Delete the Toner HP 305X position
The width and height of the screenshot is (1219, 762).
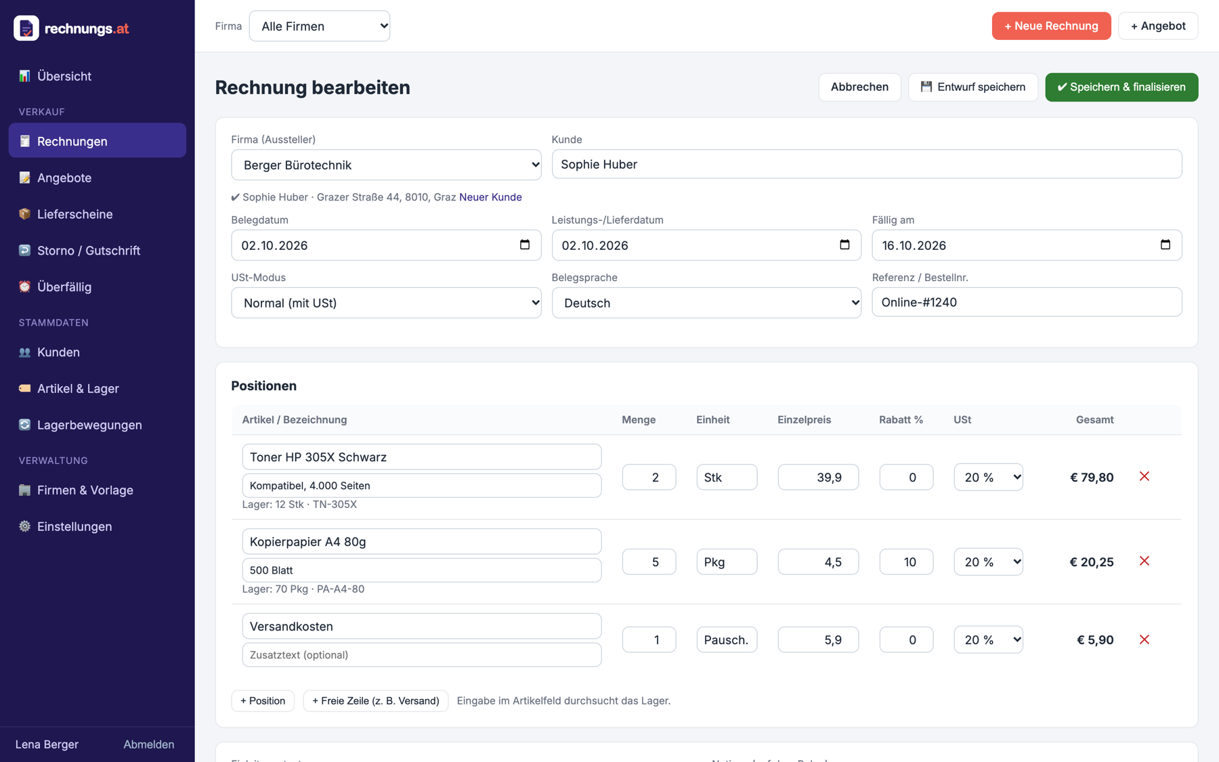(1145, 477)
